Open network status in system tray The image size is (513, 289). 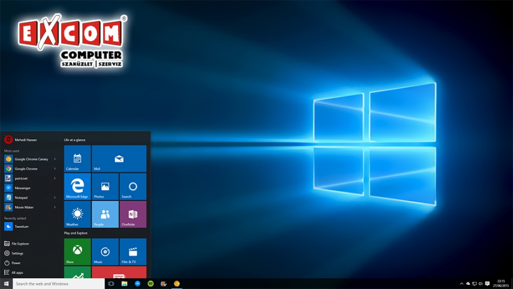(x=474, y=284)
